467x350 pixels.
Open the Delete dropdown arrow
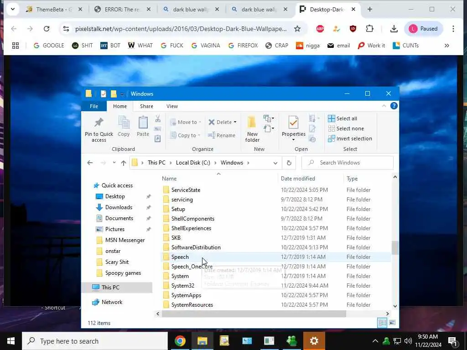pyautogui.click(x=235, y=122)
